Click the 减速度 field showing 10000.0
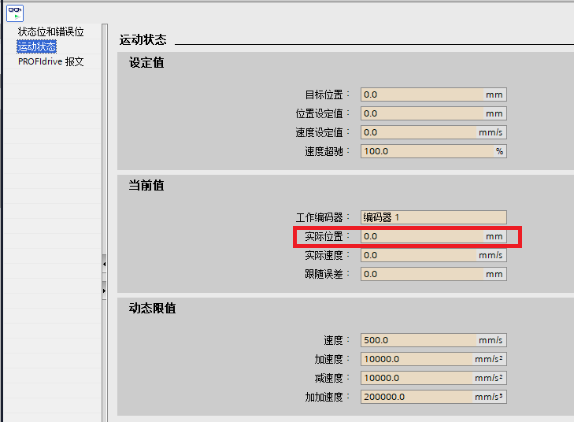 pyautogui.click(x=433, y=378)
